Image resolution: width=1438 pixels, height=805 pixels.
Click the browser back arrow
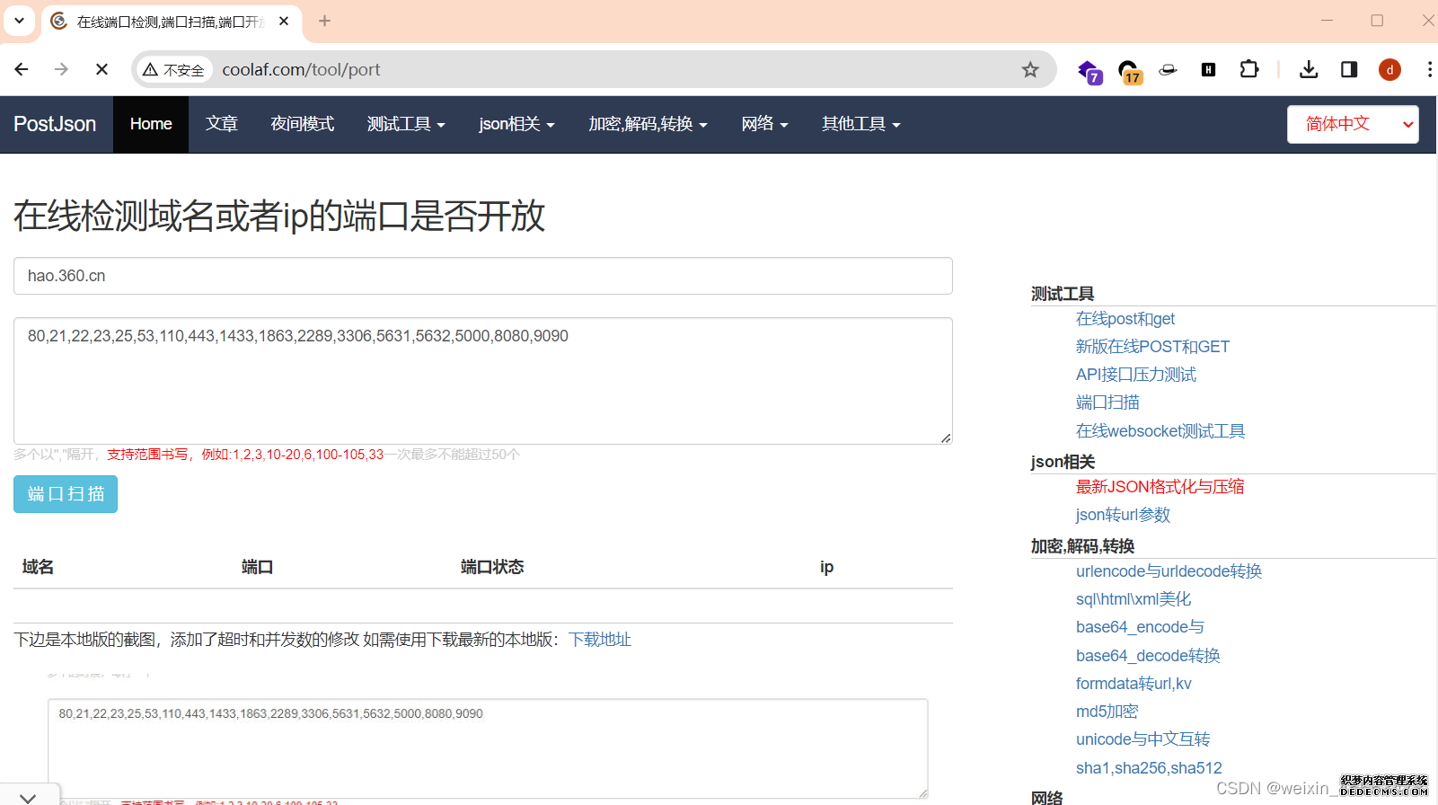22,69
